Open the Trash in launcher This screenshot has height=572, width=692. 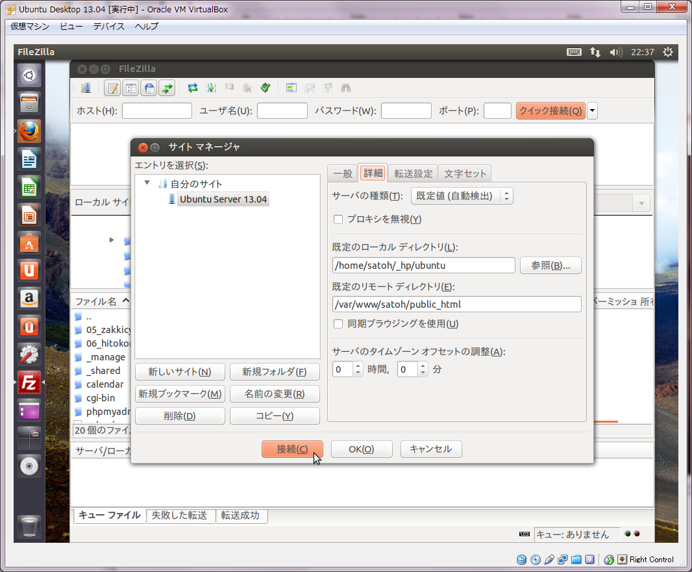(x=29, y=527)
